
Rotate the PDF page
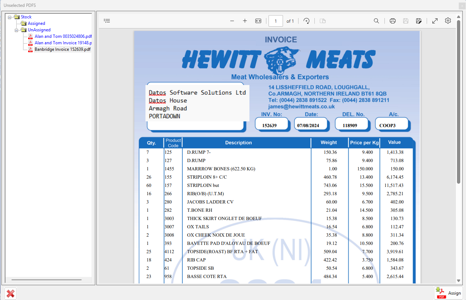[306, 21]
